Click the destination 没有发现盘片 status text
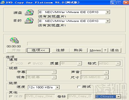 coord(52,25)
